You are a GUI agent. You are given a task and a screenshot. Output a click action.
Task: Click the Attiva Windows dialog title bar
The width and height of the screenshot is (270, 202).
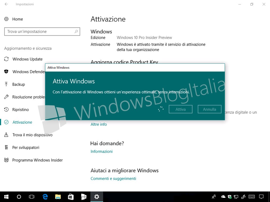[135, 68]
